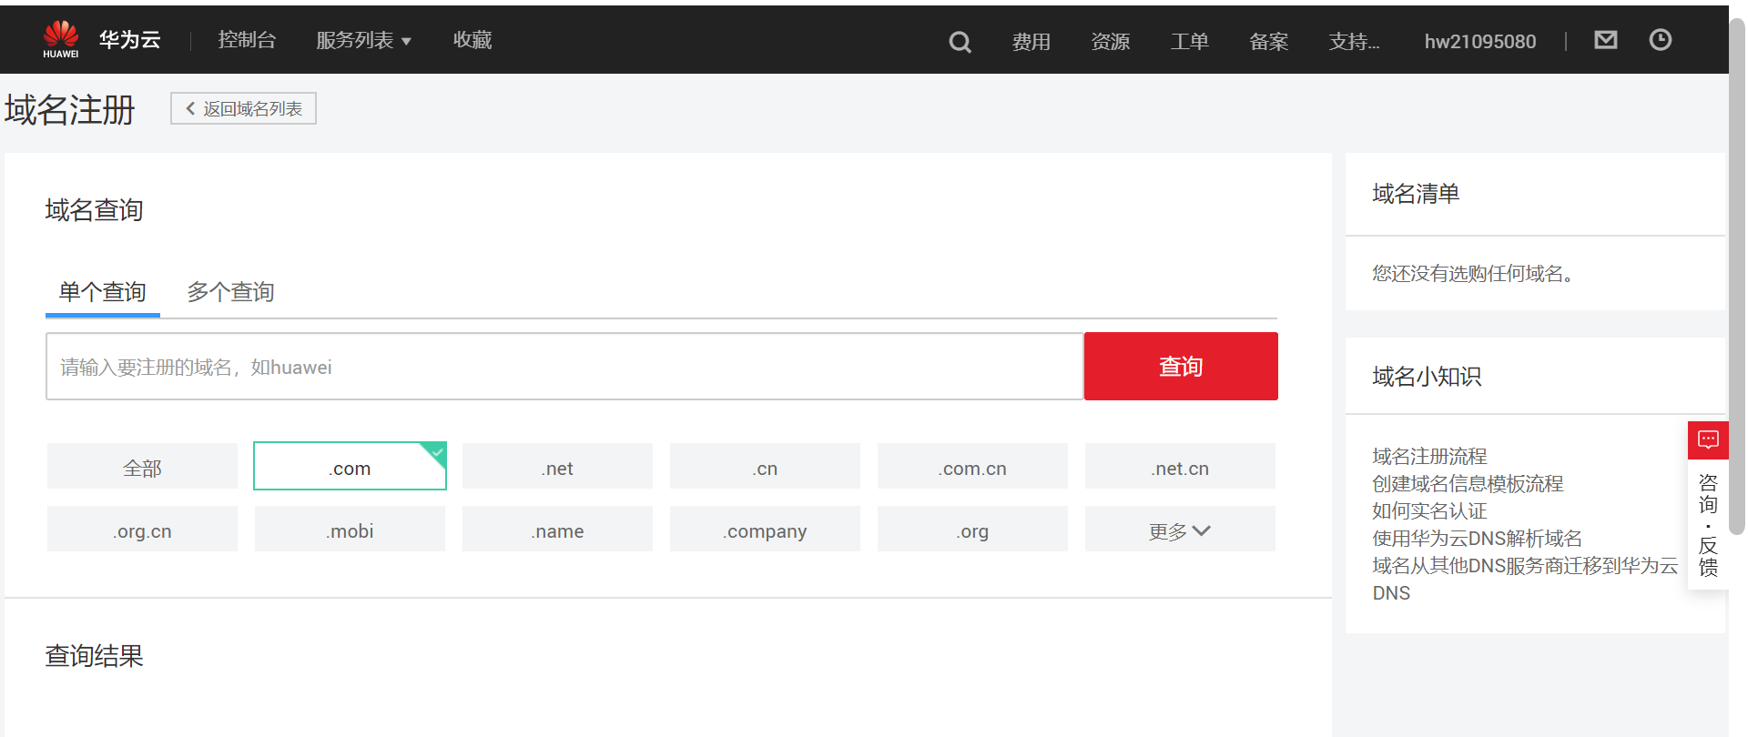
Task: Expand the 服务列表 dropdown
Action: pos(363,40)
